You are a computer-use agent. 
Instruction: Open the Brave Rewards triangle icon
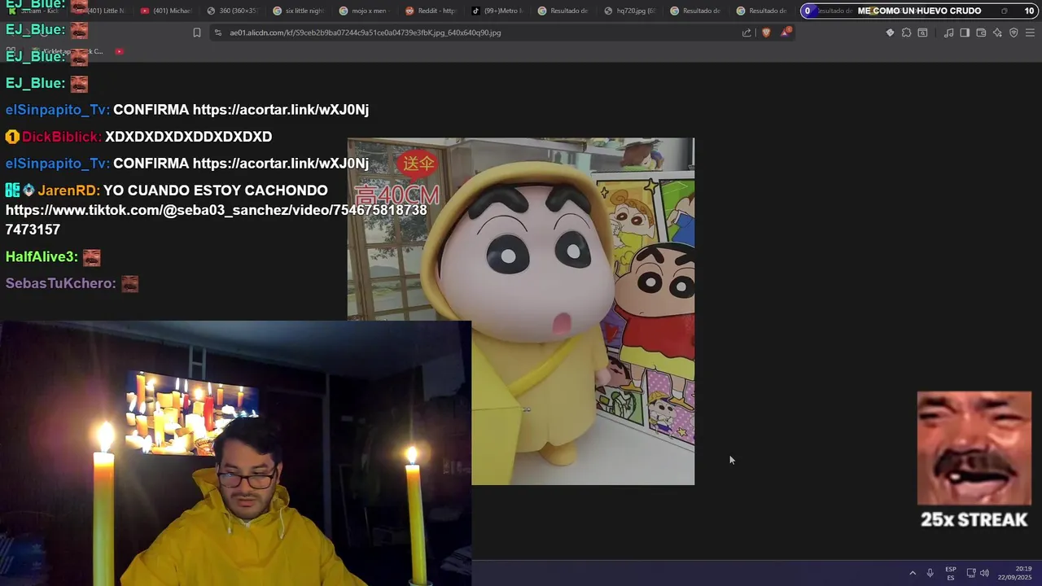click(786, 33)
